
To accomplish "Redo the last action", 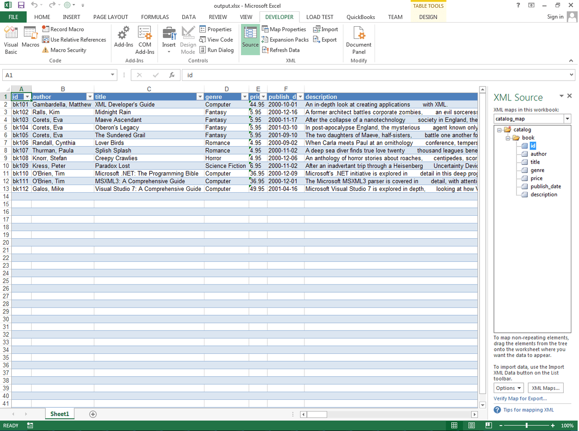I will pos(52,5).
